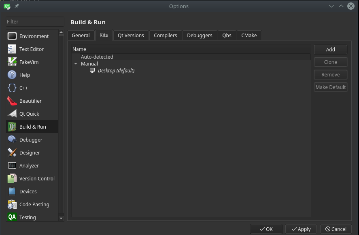
Task: Switch to the Compilers tab
Action: [x=165, y=36]
